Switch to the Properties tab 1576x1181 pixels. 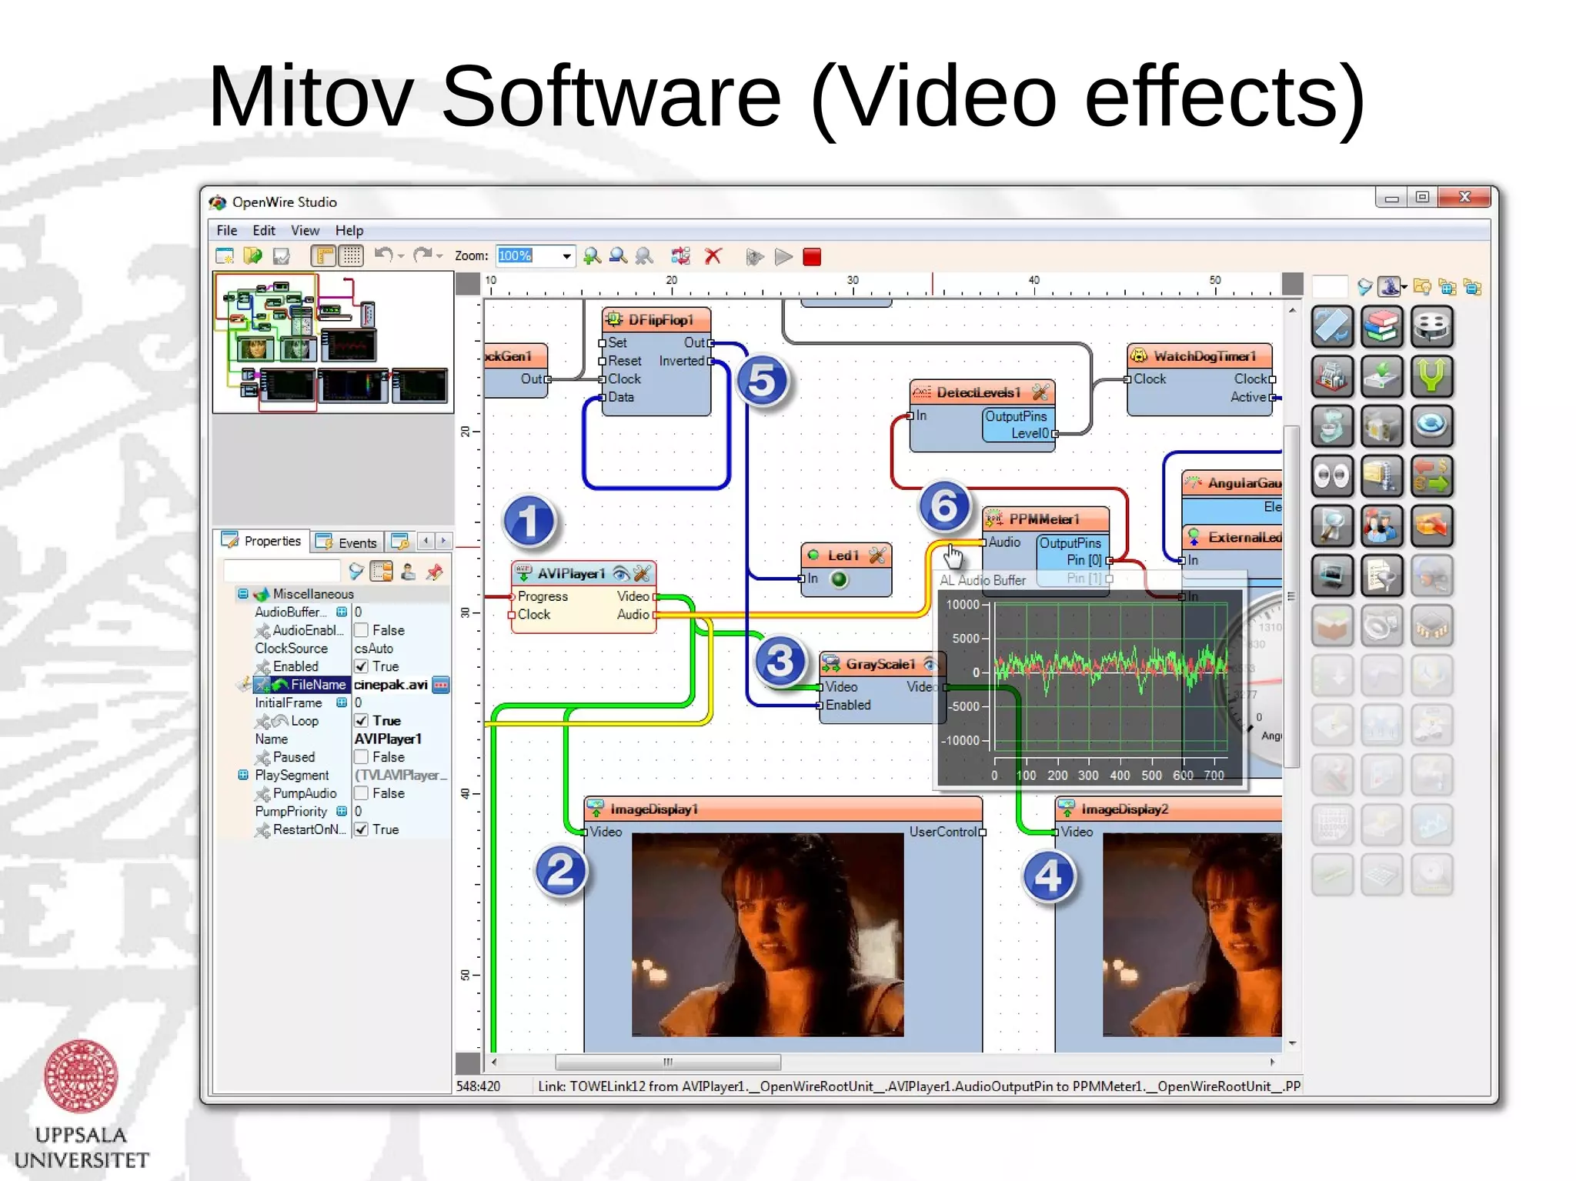coord(262,541)
